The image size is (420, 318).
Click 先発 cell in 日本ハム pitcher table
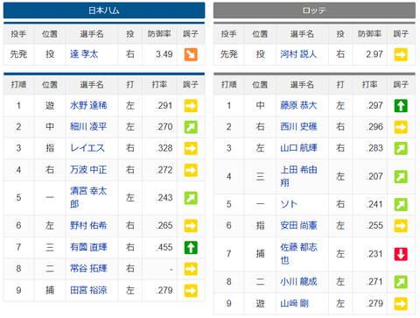pyautogui.click(x=18, y=54)
